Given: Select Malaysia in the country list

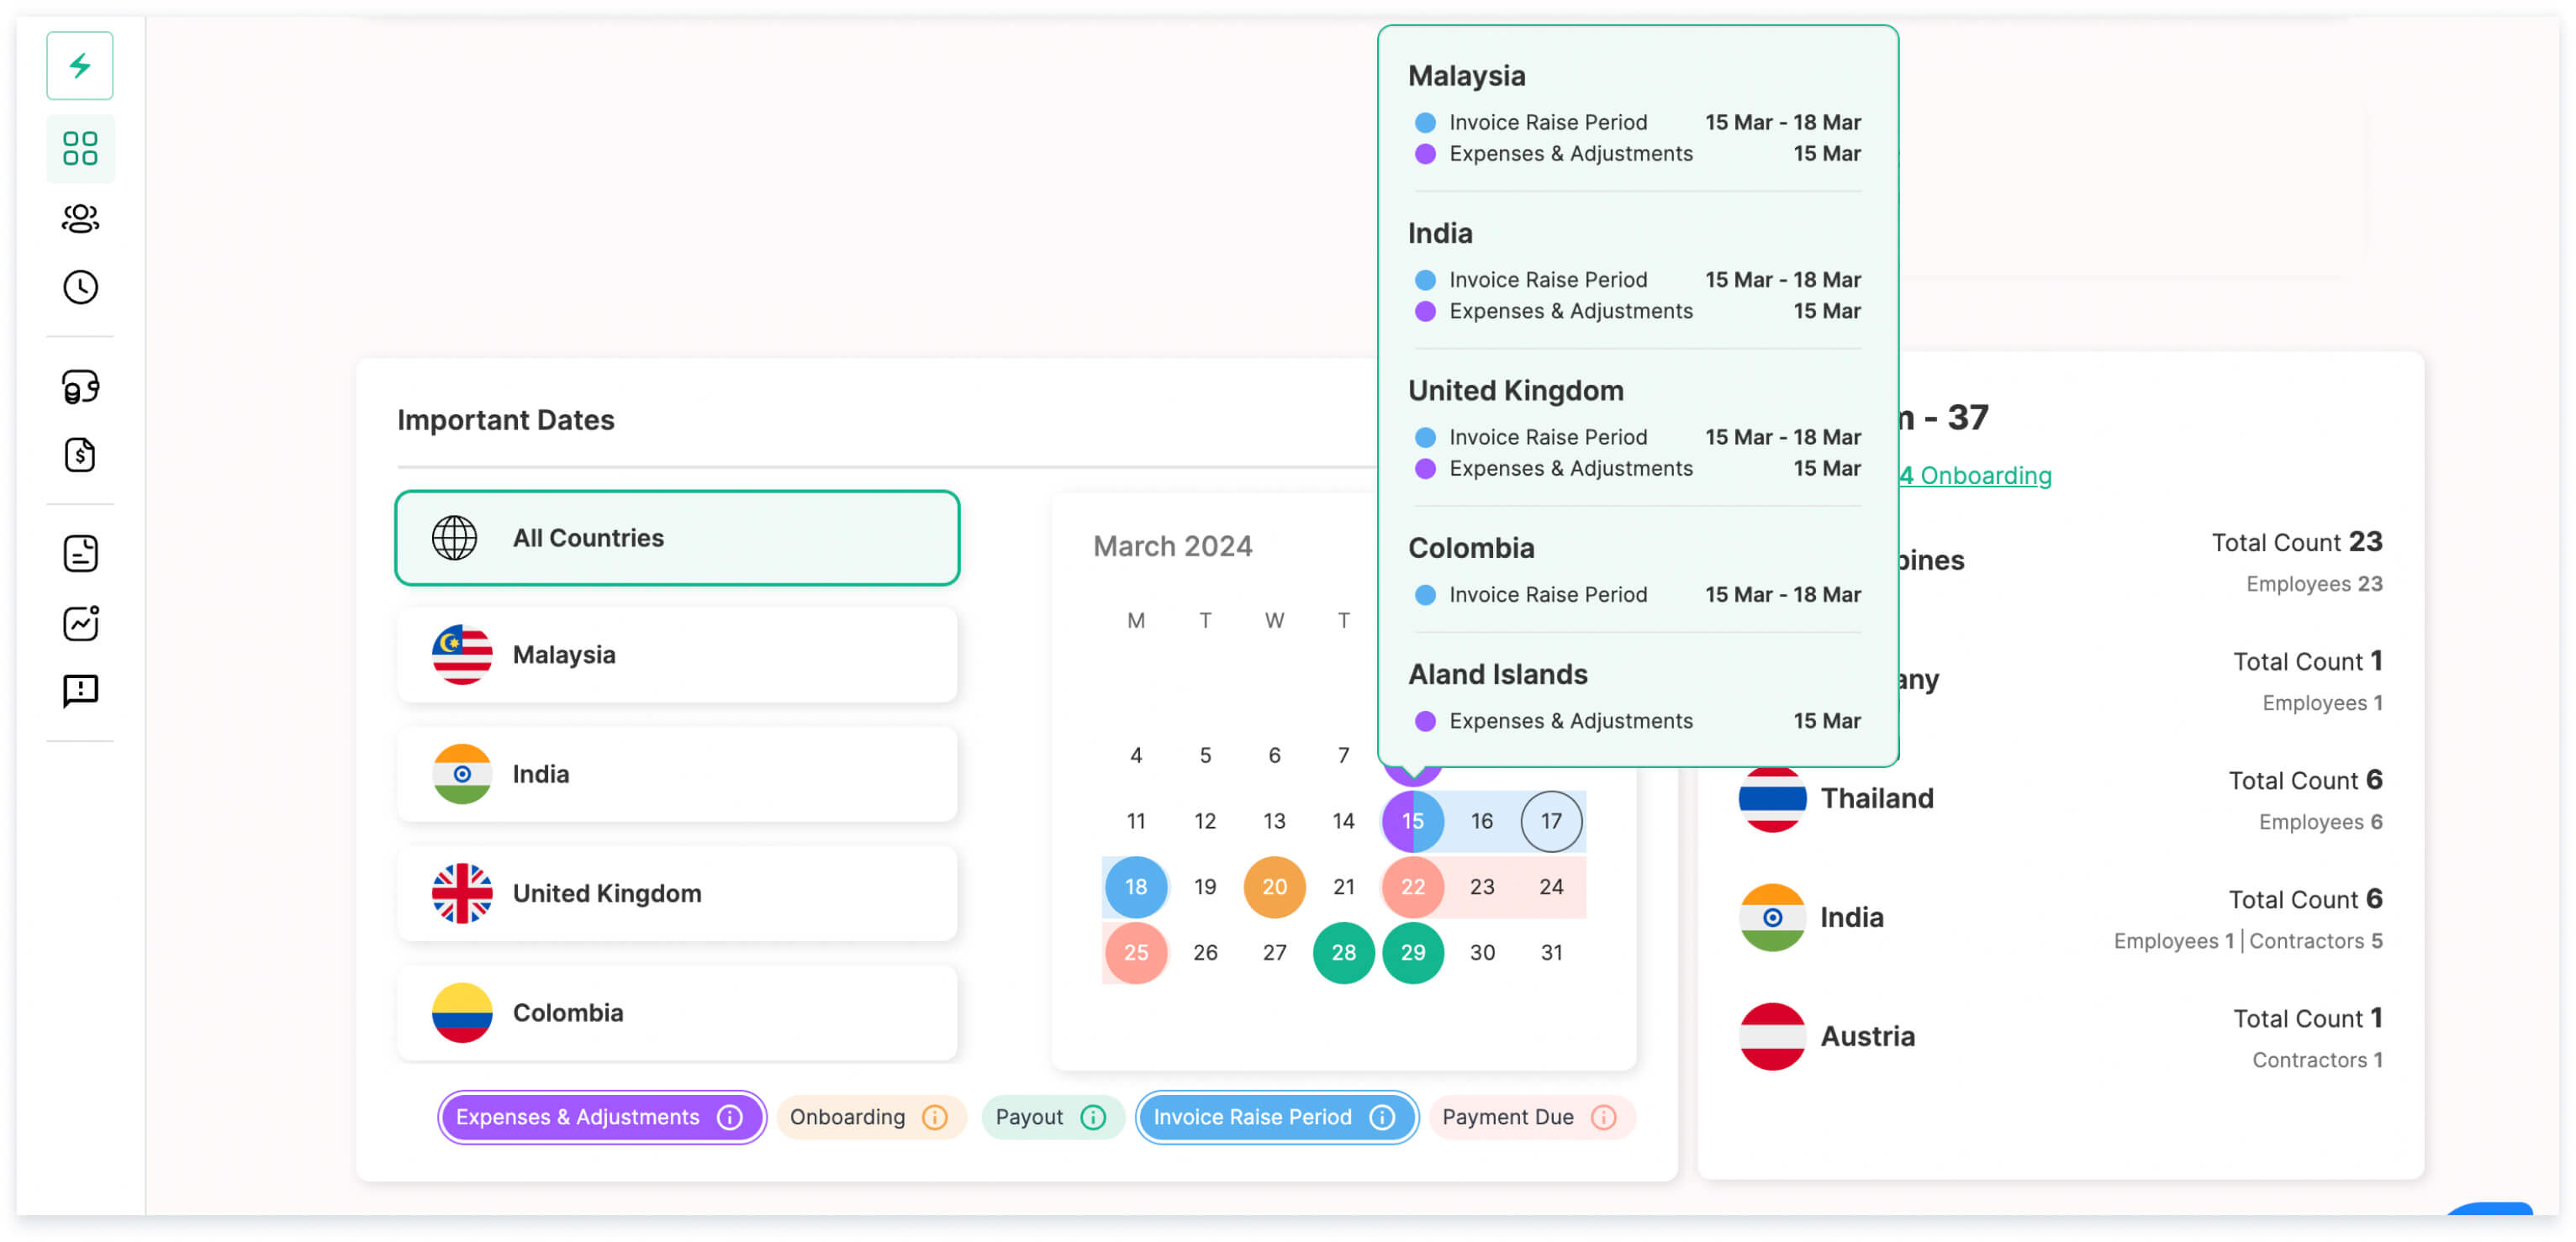Looking at the screenshot, I should pyautogui.click(x=677, y=655).
